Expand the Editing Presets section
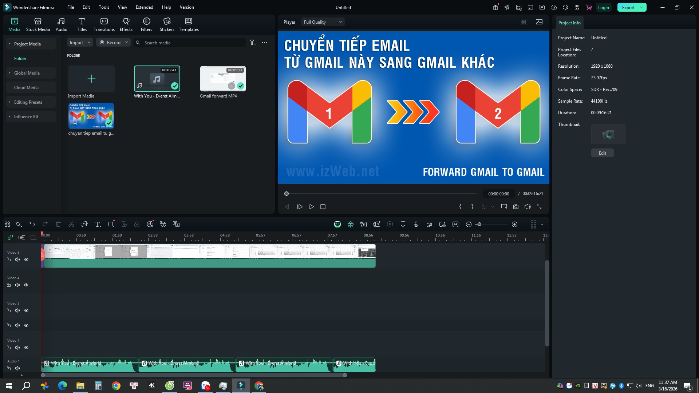 coord(9,102)
